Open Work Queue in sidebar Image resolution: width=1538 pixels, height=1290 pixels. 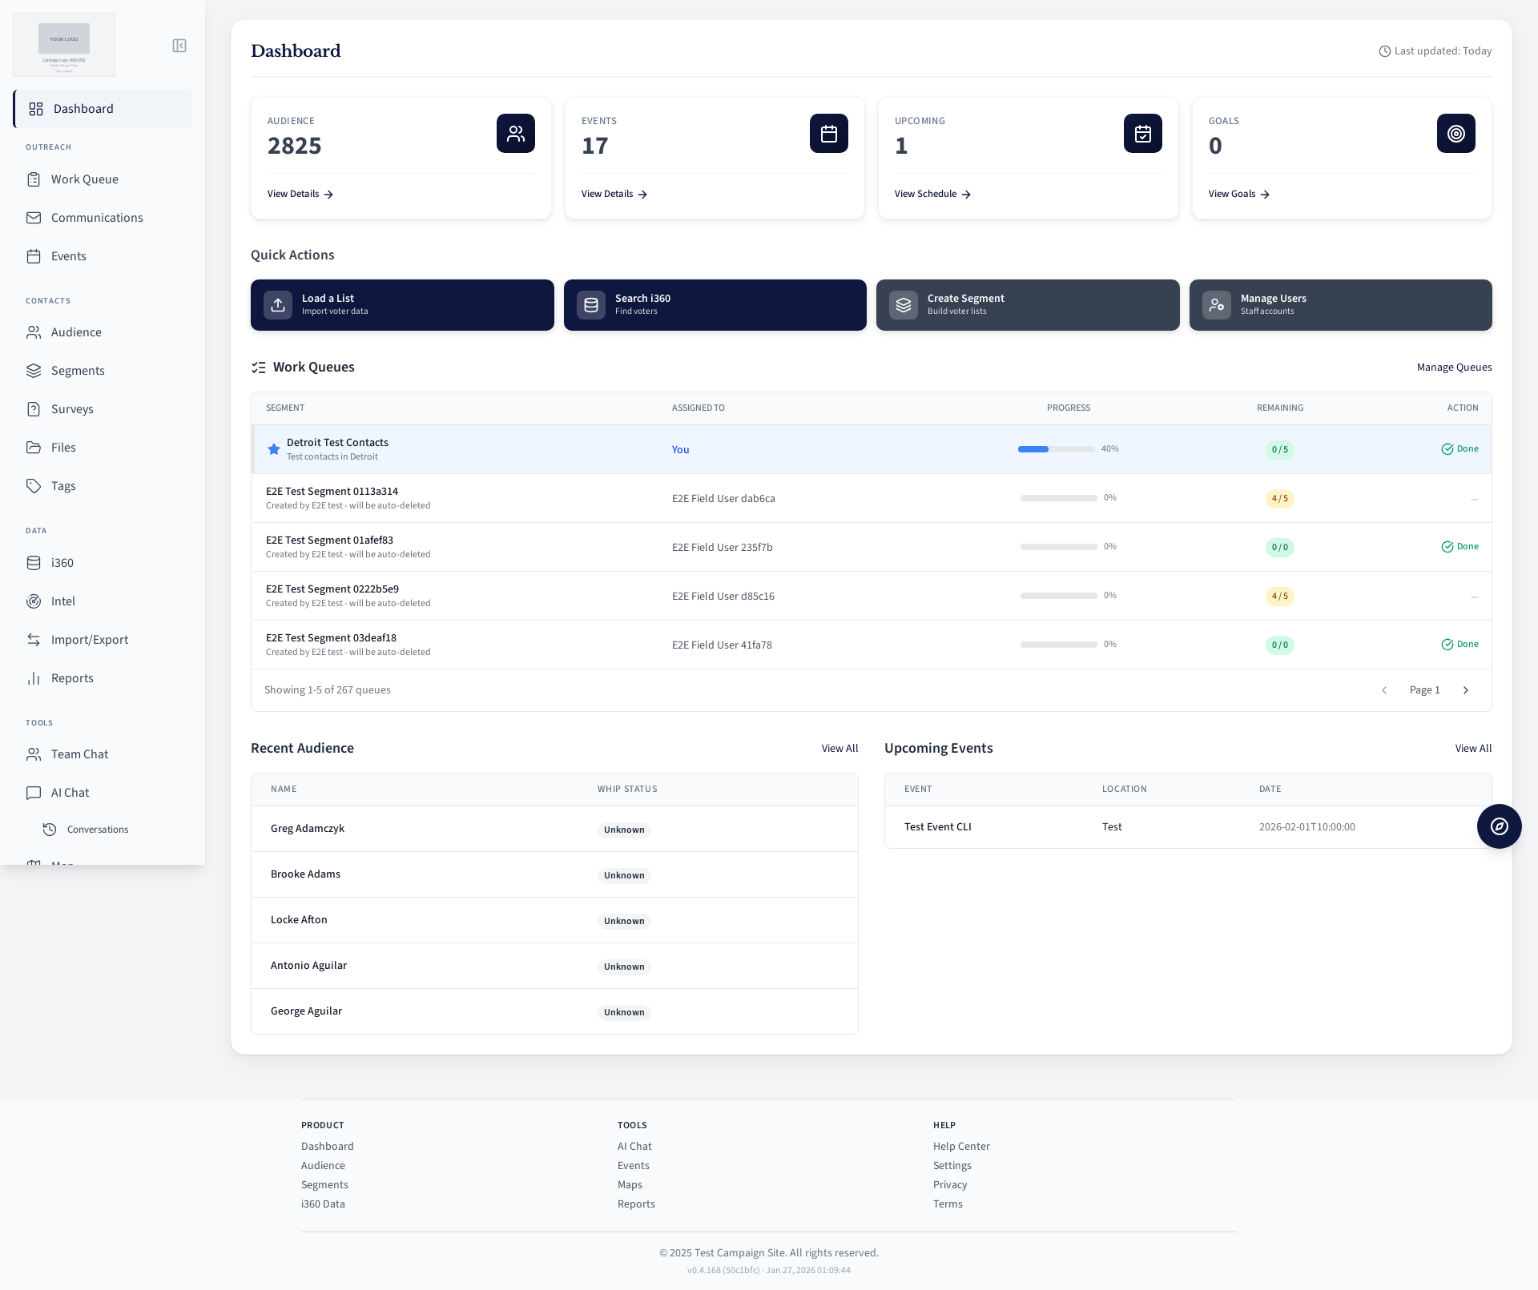coord(84,179)
